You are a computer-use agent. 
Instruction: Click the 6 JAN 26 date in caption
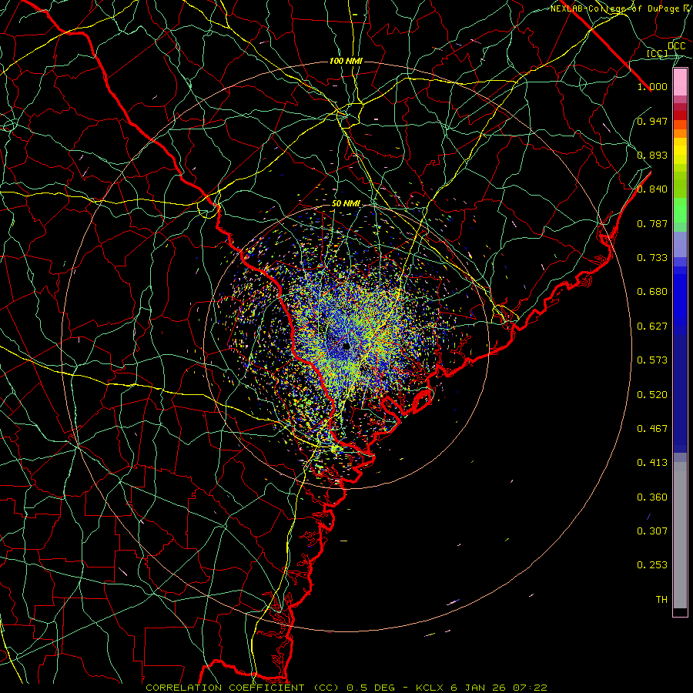tap(477, 688)
